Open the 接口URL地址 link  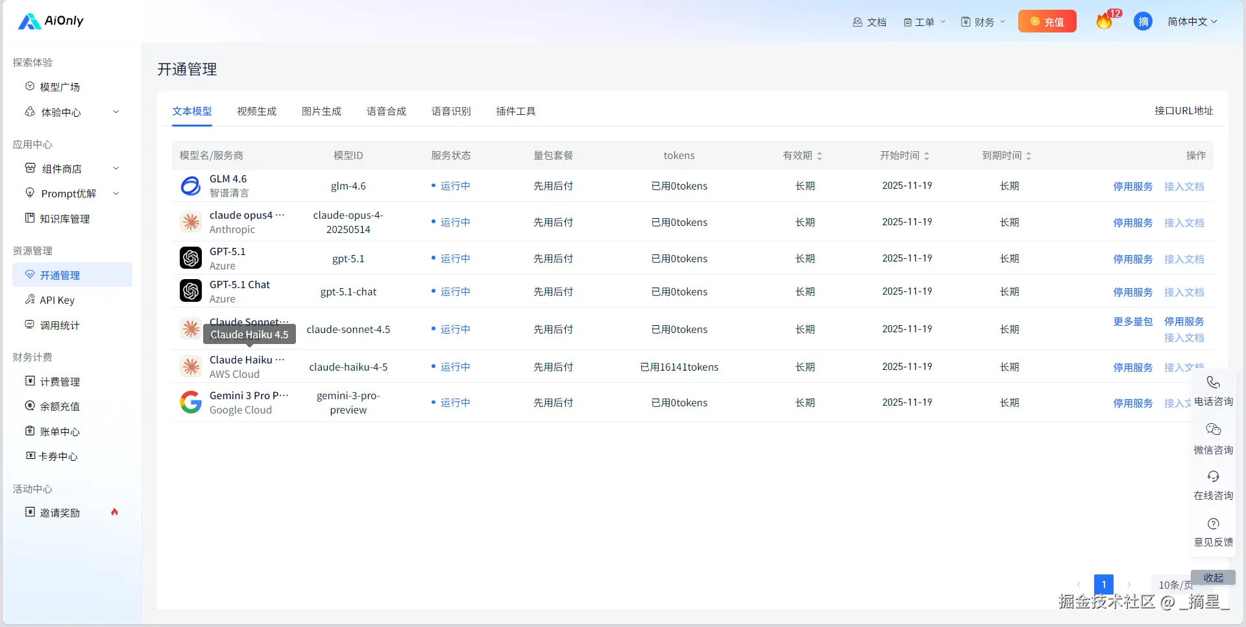tap(1184, 111)
